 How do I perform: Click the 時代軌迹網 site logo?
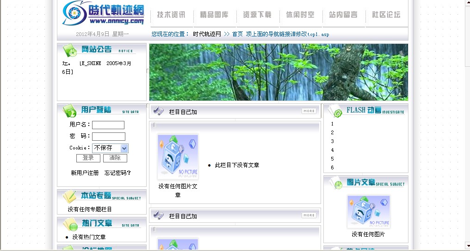[103, 13]
